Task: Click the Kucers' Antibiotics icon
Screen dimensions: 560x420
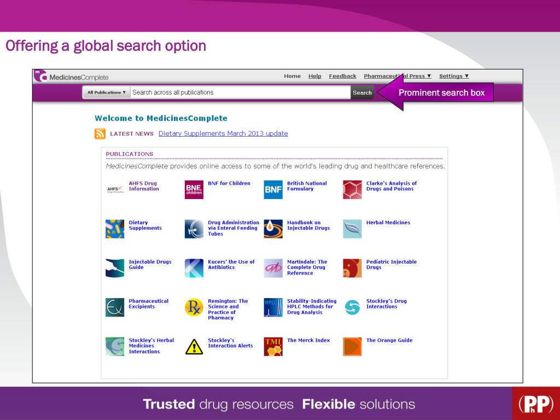Action: tap(194, 268)
